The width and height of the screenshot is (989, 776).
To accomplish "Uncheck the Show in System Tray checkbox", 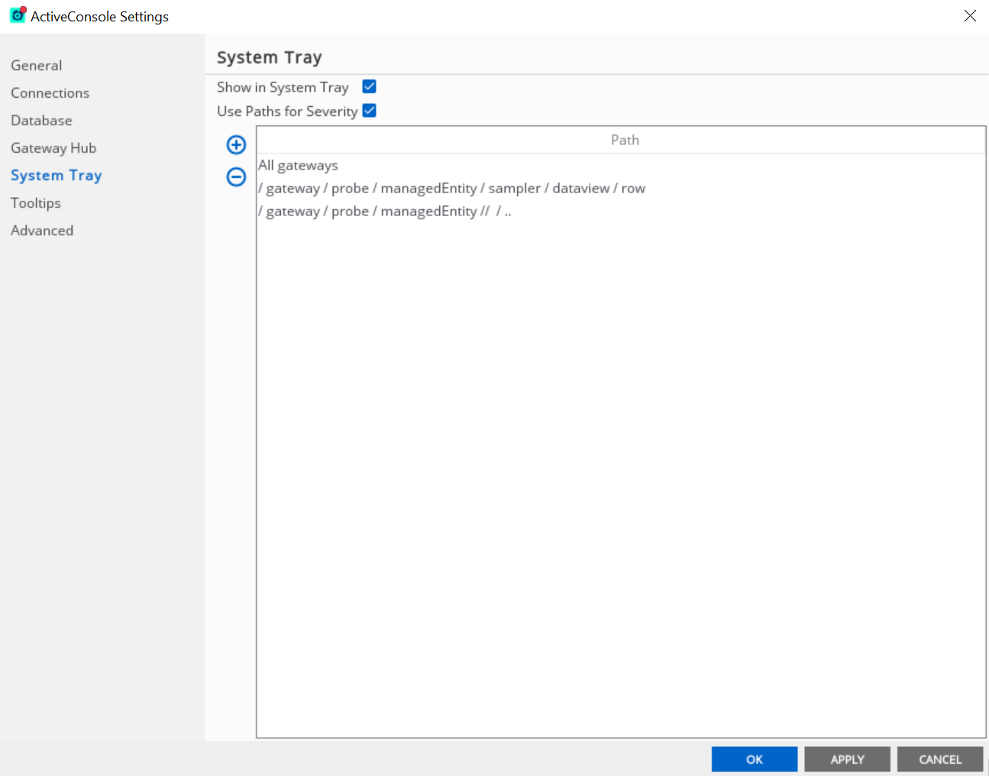I will (369, 87).
